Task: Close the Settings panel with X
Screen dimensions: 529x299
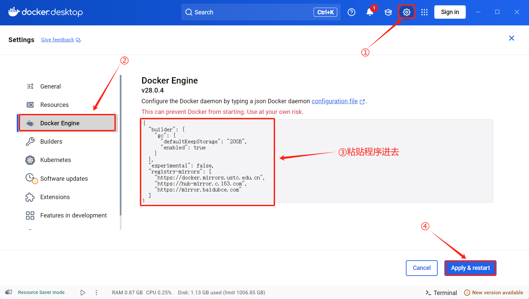Action: pyautogui.click(x=512, y=38)
